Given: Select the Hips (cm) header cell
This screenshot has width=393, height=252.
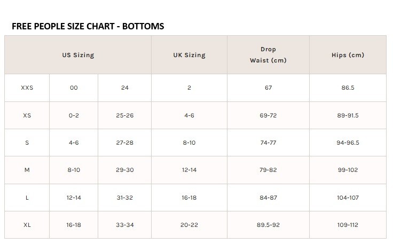Looking at the screenshot, I should click(348, 55).
